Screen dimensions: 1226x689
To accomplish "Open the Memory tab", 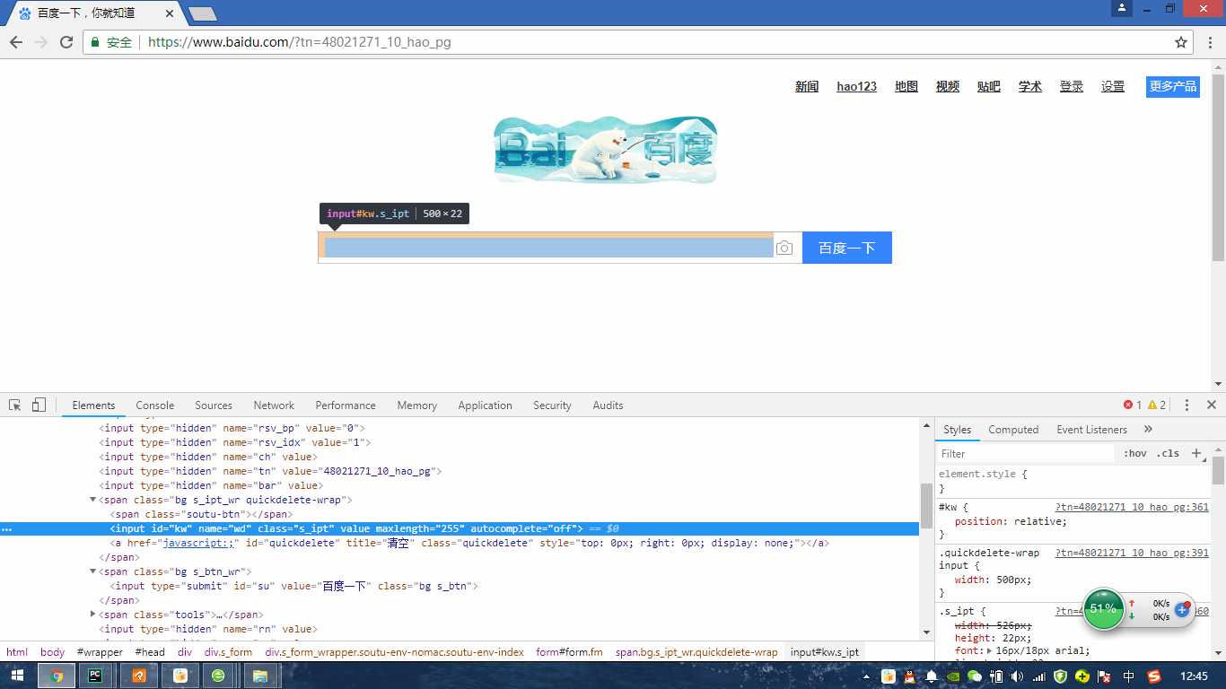I will [x=416, y=406].
